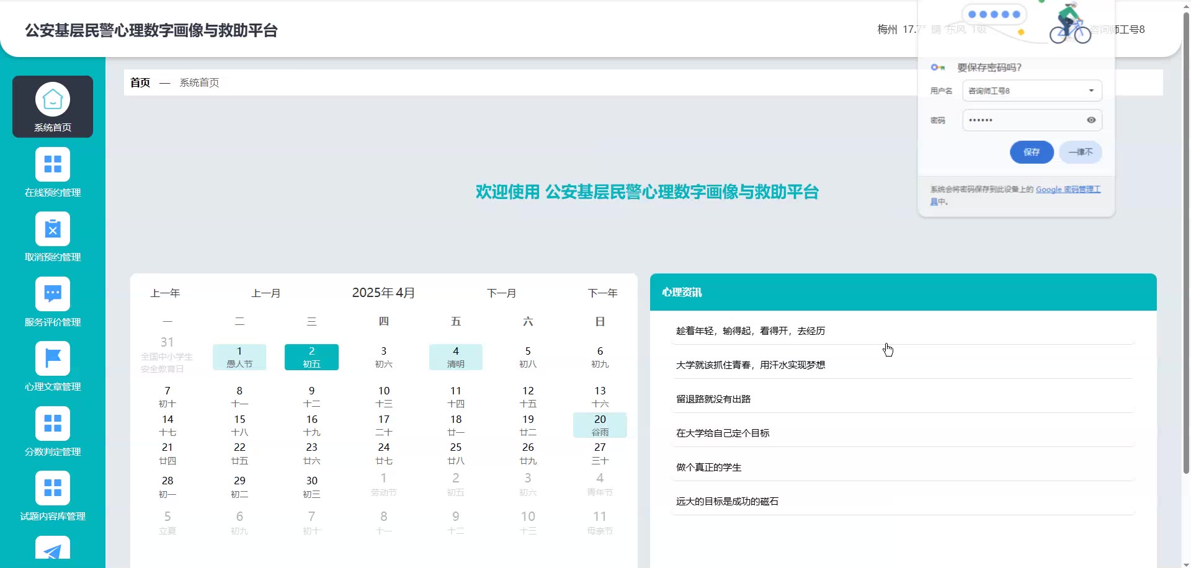Viewport: 1191px width, 568px height.
Task: Click 一律不 to never save password
Action: pos(1080,153)
